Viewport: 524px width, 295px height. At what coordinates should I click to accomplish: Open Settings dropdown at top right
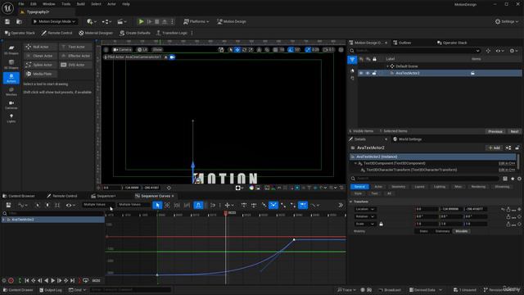tap(507, 22)
